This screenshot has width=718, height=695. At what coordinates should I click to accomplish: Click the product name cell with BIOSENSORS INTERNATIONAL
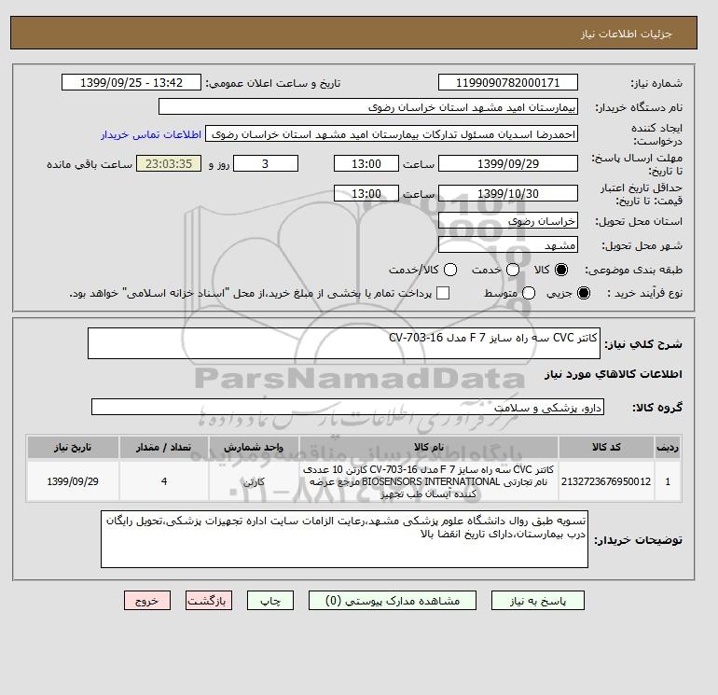(429, 481)
